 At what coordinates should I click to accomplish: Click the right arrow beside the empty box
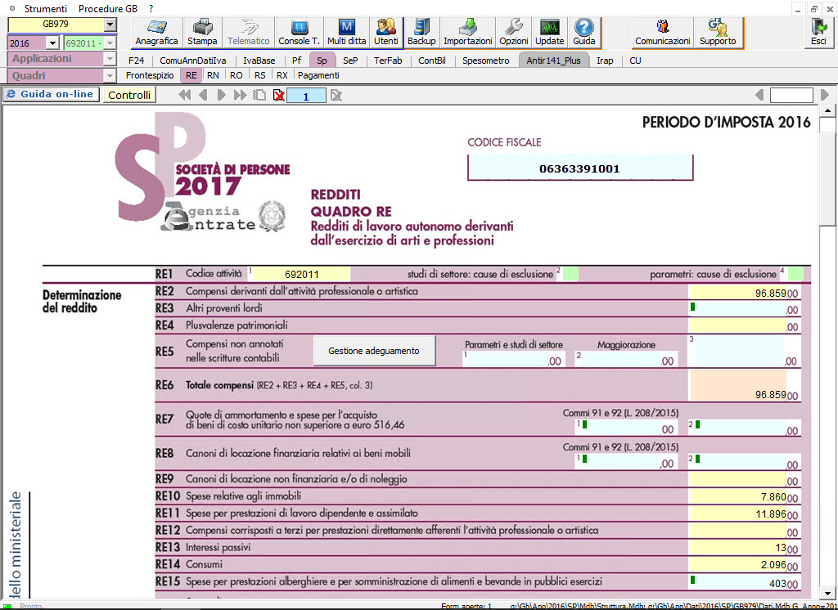point(825,95)
